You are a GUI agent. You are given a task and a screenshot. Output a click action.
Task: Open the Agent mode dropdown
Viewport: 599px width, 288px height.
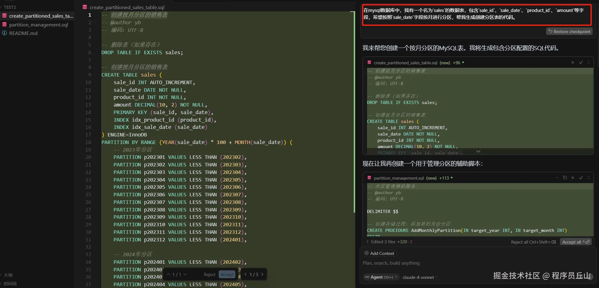tap(381, 277)
